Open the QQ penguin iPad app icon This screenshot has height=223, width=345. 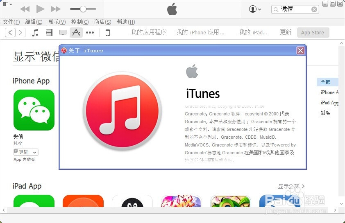[x=132, y=201]
